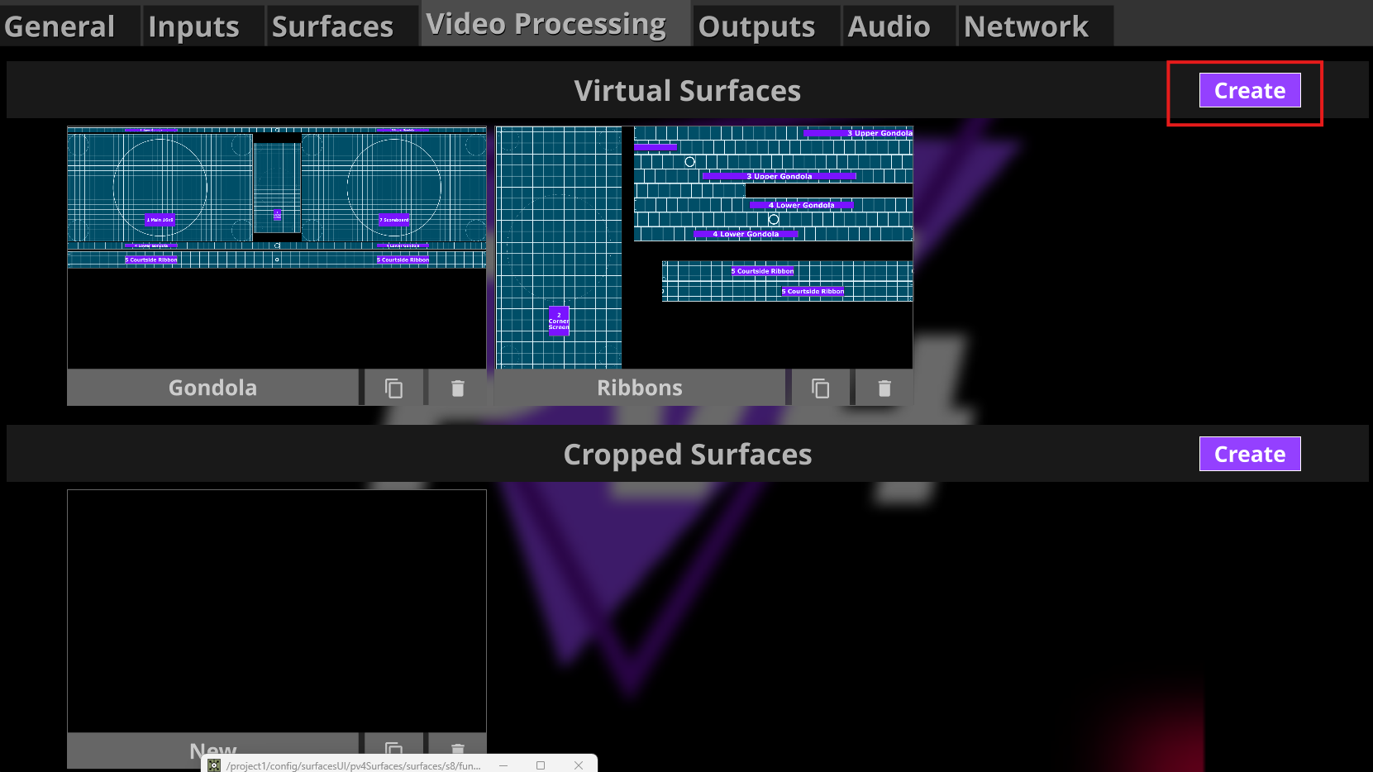Screen dimensions: 1373x772
Task: Click Create in Cropped Surfaces header
Action: tap(1250, 454)
